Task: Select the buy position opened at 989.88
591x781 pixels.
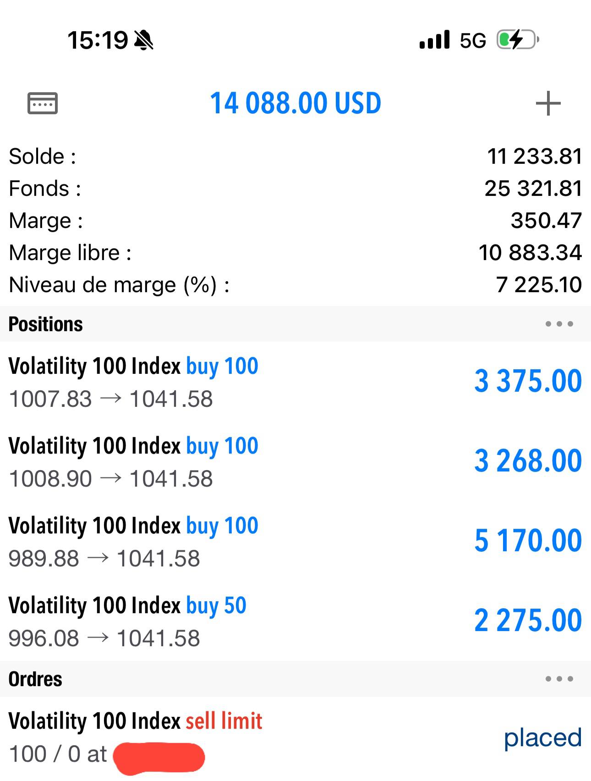Action: (x=295, y=541)
